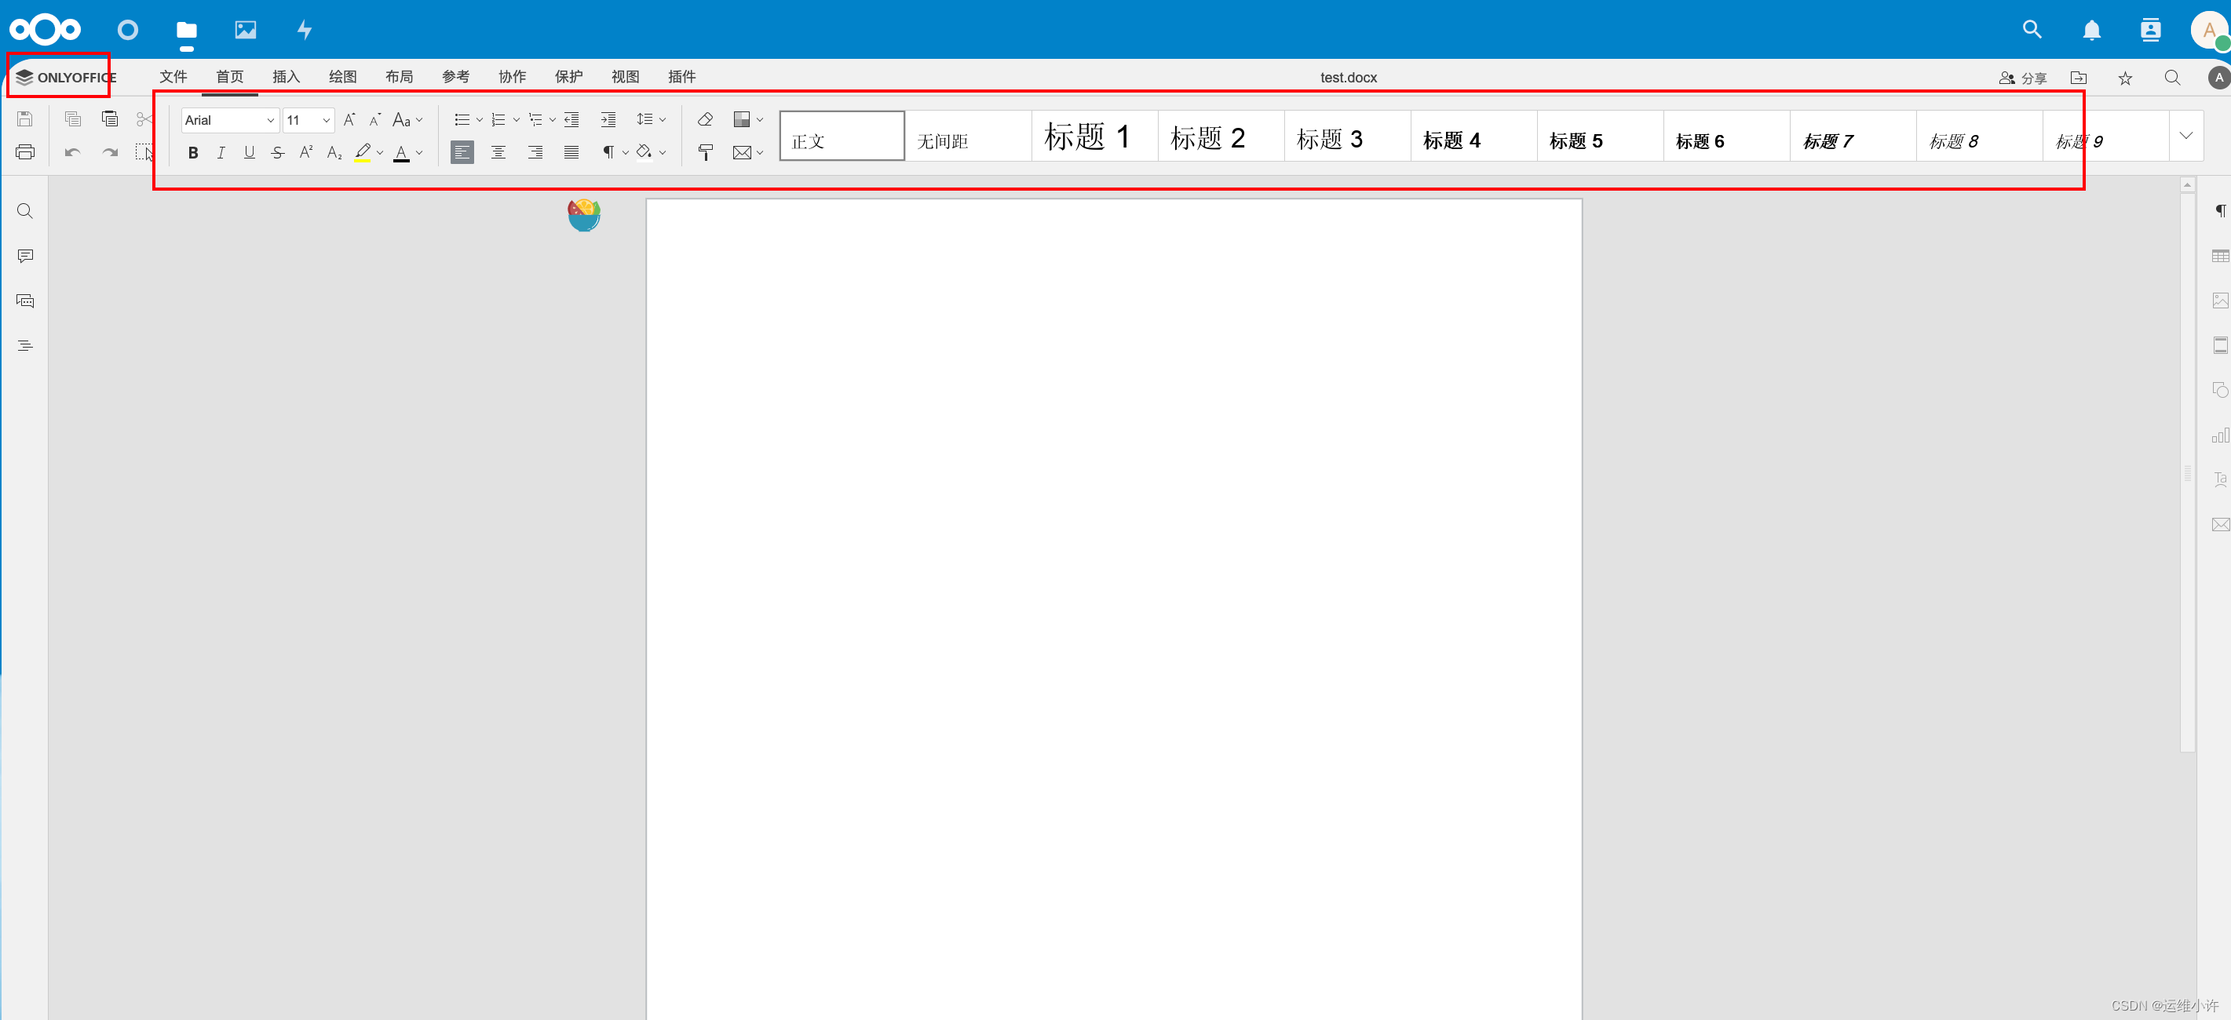2231x1020 pixels.
Task: Open the Chat panel in left sidebar
Action: [x=25, y=301]
